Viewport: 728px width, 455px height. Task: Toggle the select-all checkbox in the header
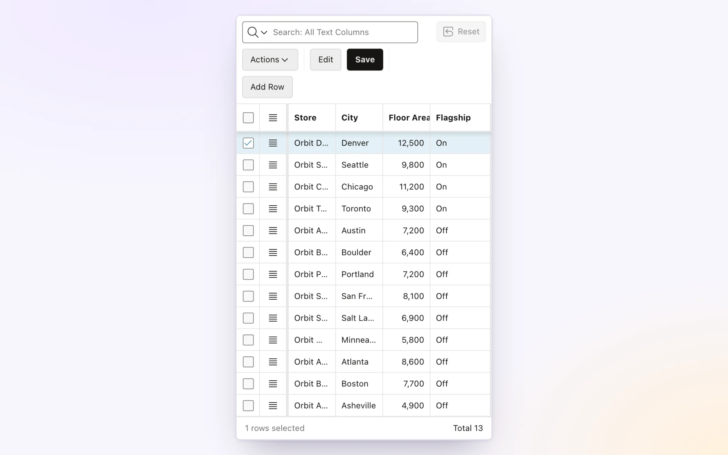point(248,118)
